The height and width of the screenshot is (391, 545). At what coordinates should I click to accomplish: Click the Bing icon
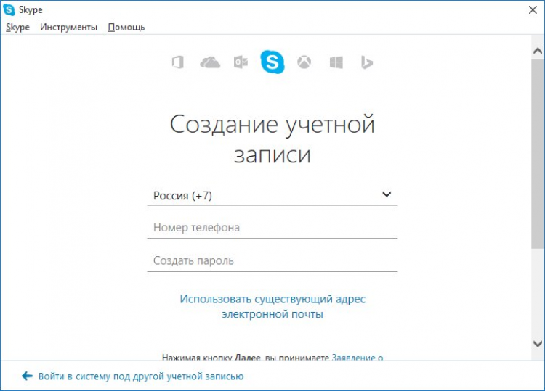pyautogui.click(x=367, y=62)
